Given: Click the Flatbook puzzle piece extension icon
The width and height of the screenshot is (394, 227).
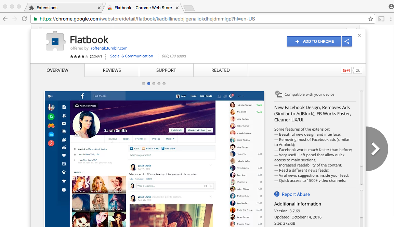Looking at the screenshot, I should tap(55, 41).
